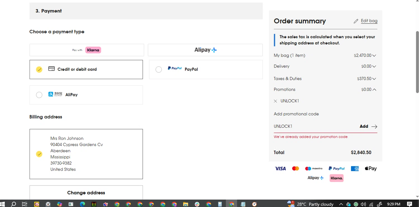419x207 pixels.
Task: Click the 'Billing address' heading
Action: (46, 117)
